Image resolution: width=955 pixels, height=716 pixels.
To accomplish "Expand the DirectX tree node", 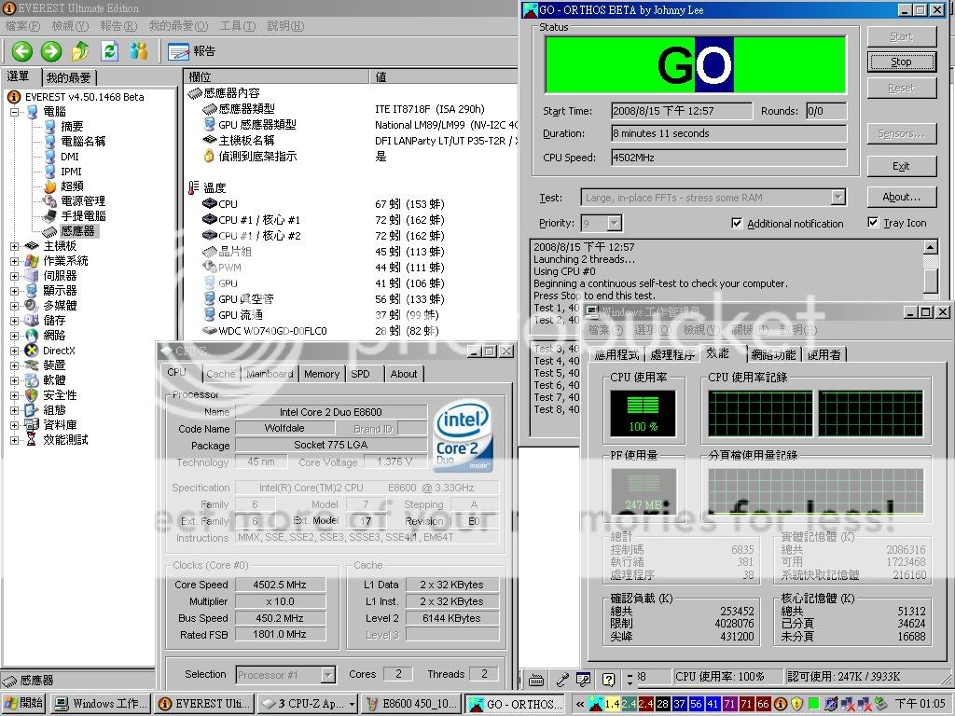I will [x=15, y=351].
